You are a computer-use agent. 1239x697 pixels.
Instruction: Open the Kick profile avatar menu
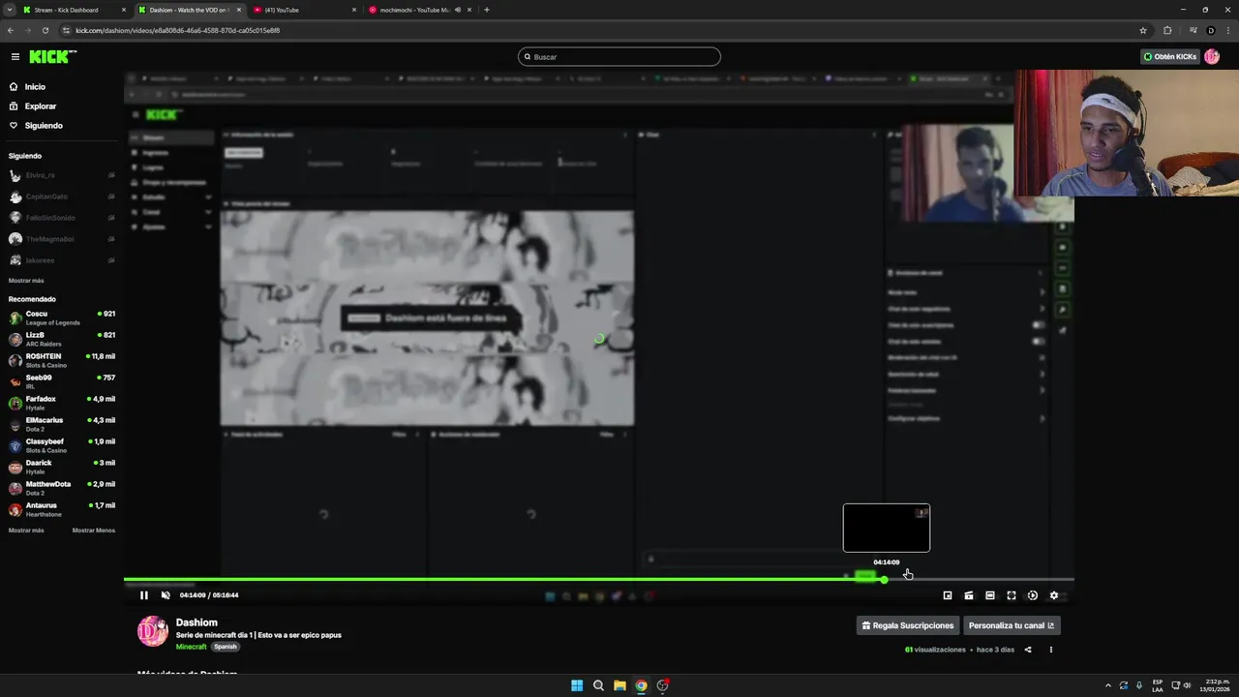pyautogui.click(x=1212, y=57)
